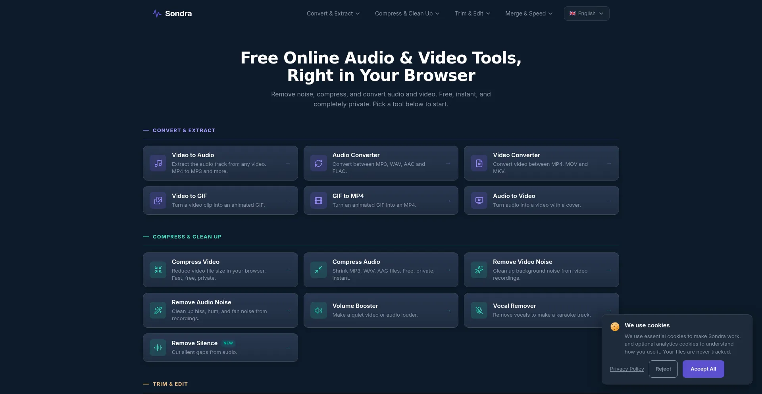
Task: Click the COMPRESS & CLEAN UP section heading
Action: (187, 237)
